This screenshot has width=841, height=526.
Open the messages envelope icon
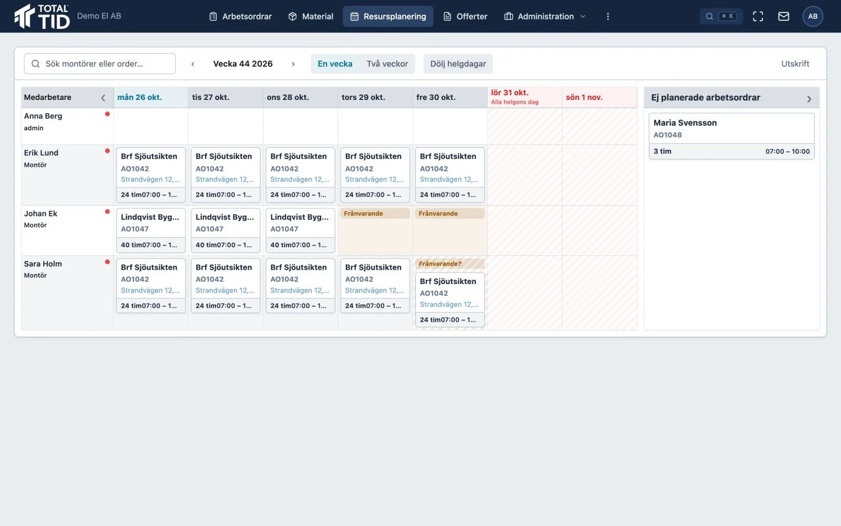[784, 16]
